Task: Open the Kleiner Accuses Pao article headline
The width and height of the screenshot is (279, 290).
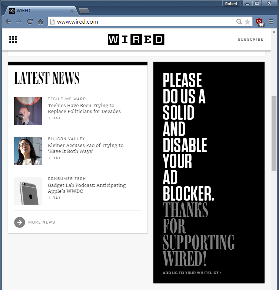Action: 86,148
